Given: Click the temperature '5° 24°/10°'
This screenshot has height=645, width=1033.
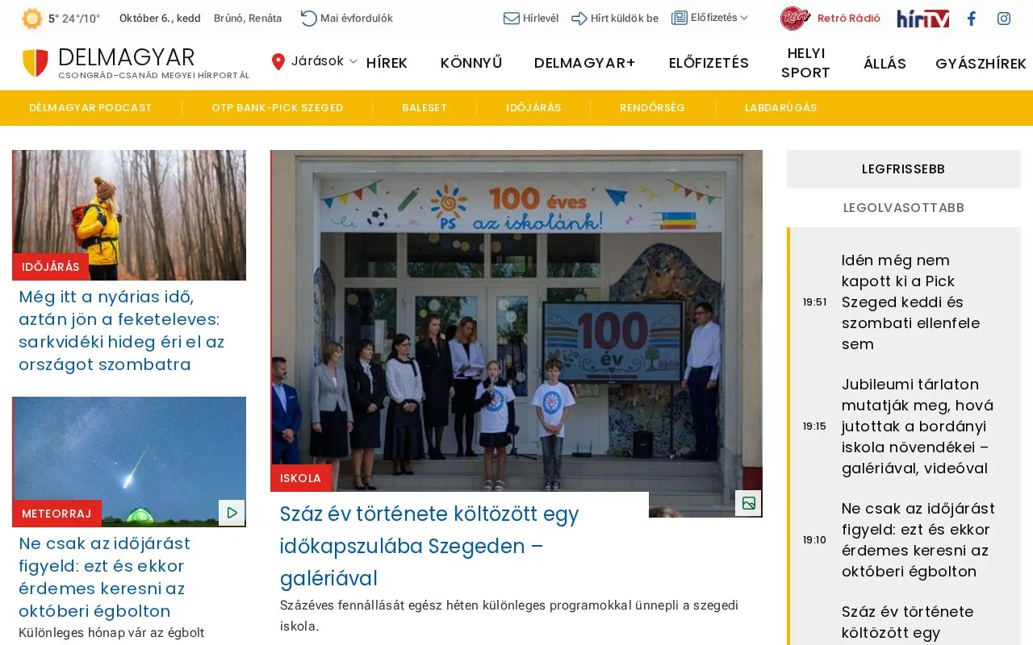Looking at the screenshot, I should 74,19.
